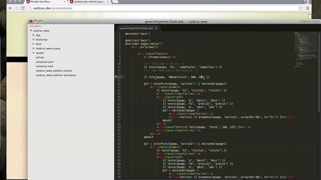Click texto 'precio1' line
The width and height of the screenshot is (321, 180).
(x=198, y=103)
